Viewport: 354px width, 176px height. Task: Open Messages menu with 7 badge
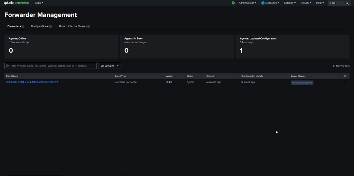pyautogui.click(x=270, y=3)
